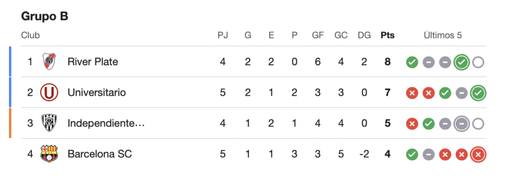518x186 pixels.
Task: Open the River Plate team link
Action: (93, 62)
